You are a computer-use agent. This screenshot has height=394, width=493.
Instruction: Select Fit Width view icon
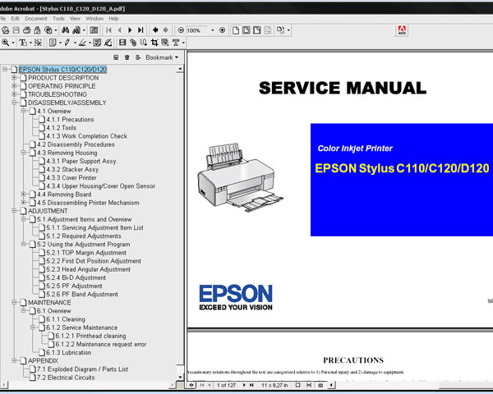[x=257, y=30]
